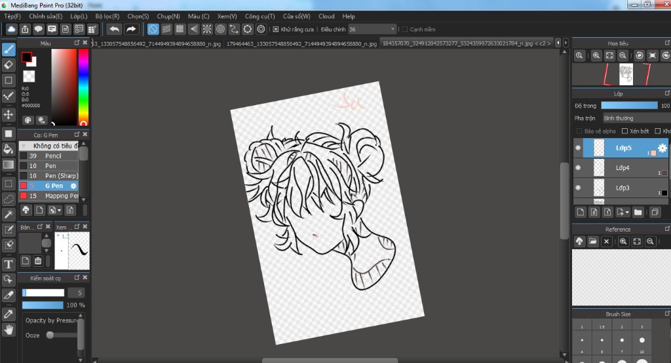The width and height of the screenshot is (671, 363).
Task: Zoom in on the Navigator panel
Action: [x=596, y=56]
